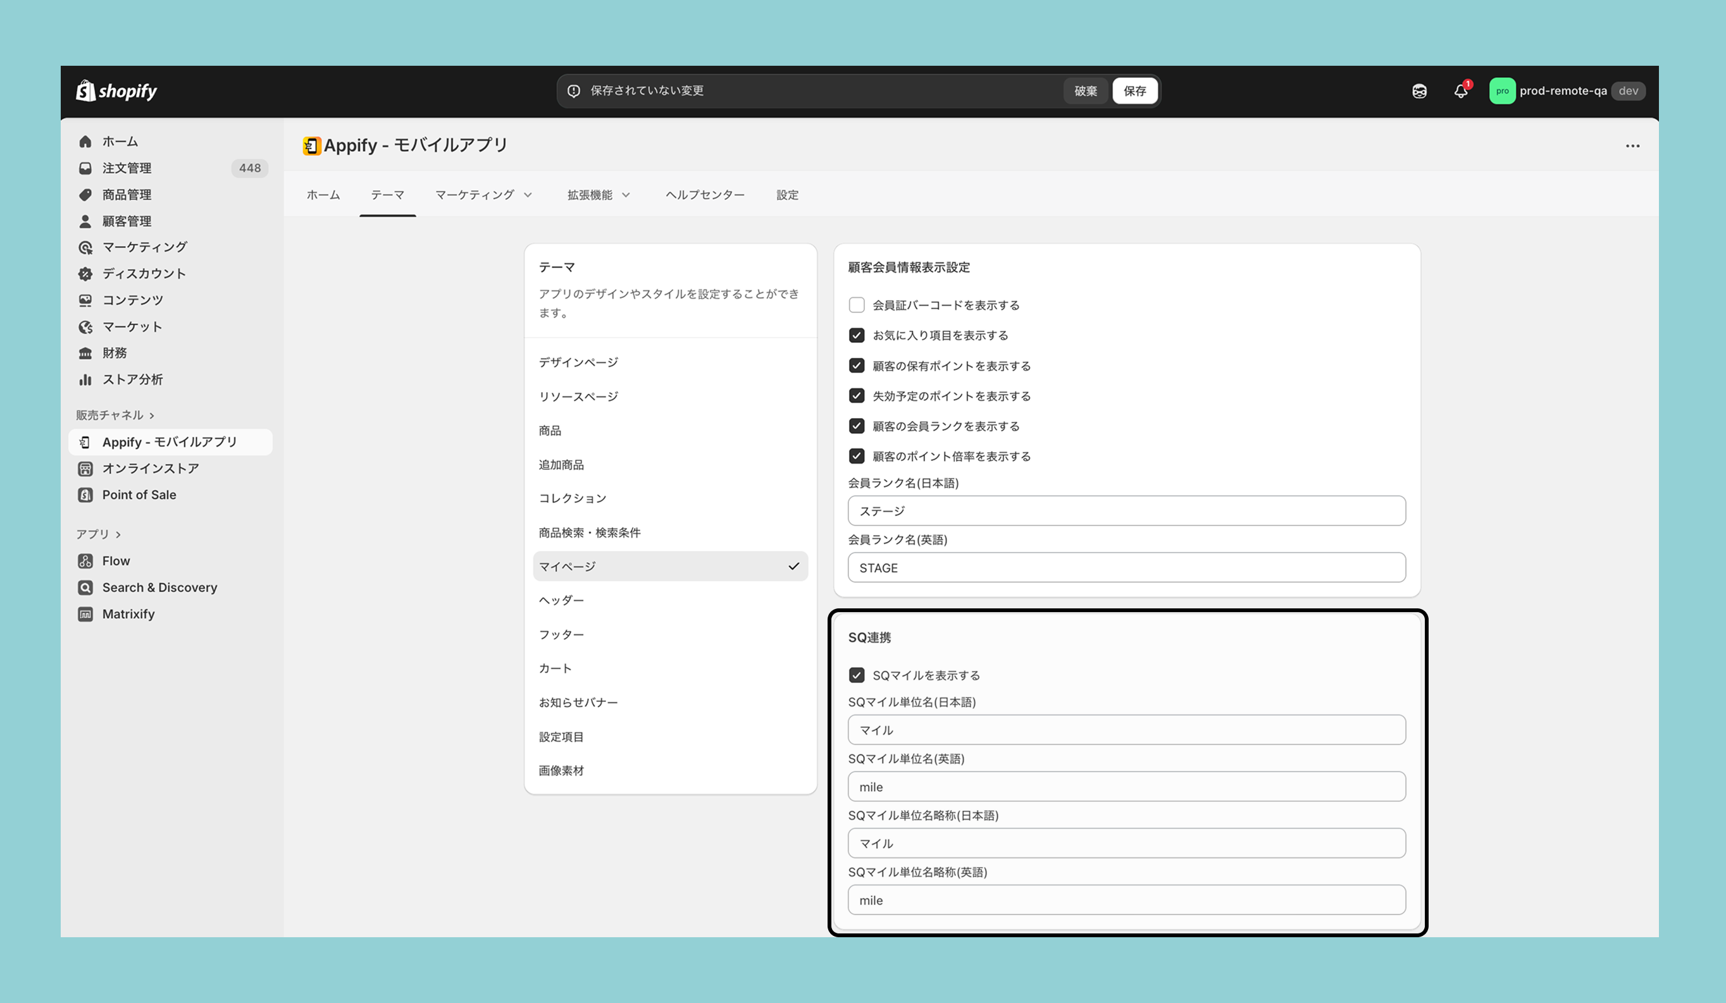Screen dimensions: 1726x1003
Task: Click the 保存 save button
Action: [1134, 91]
